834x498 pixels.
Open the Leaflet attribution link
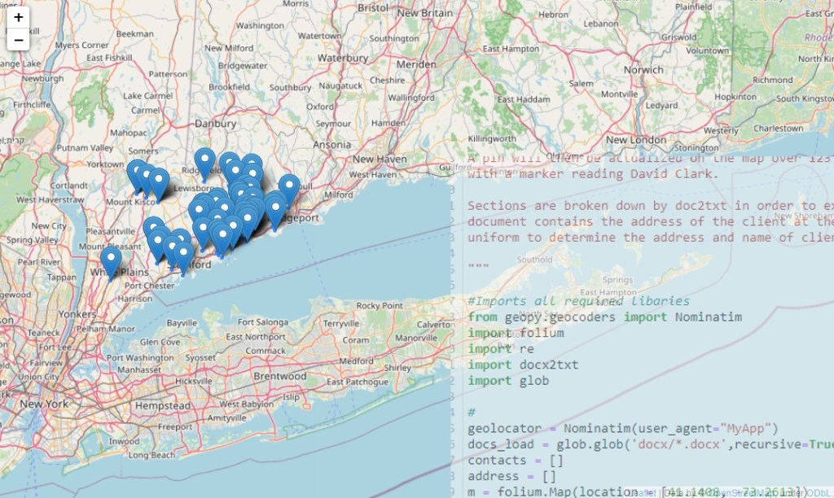[643, 491]
